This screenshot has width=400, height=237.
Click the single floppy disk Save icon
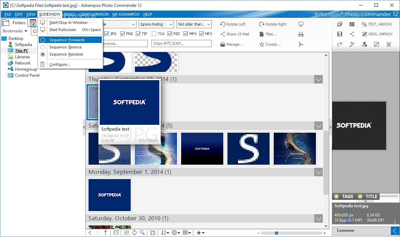339,34
